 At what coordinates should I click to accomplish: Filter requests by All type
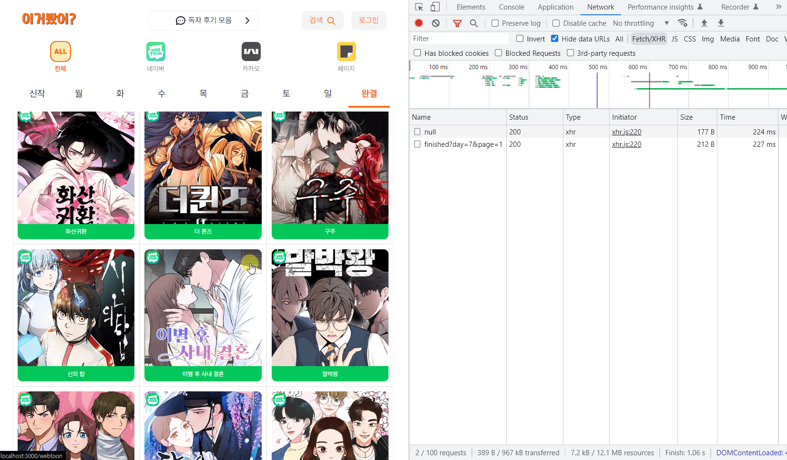point(619,39)
